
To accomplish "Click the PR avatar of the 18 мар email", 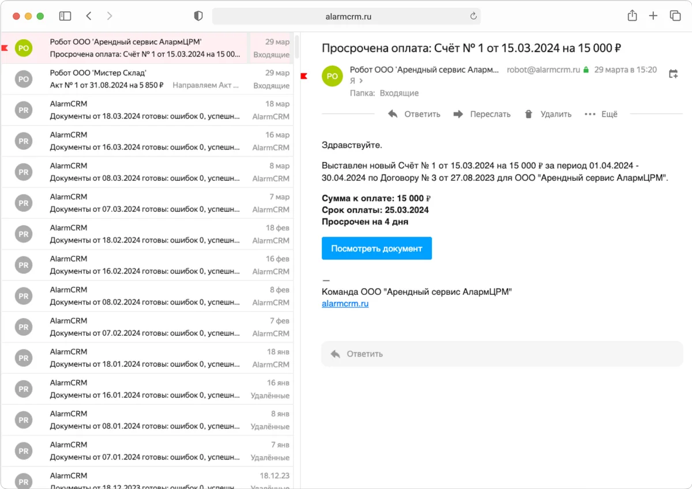I will [x=24, y=111].
